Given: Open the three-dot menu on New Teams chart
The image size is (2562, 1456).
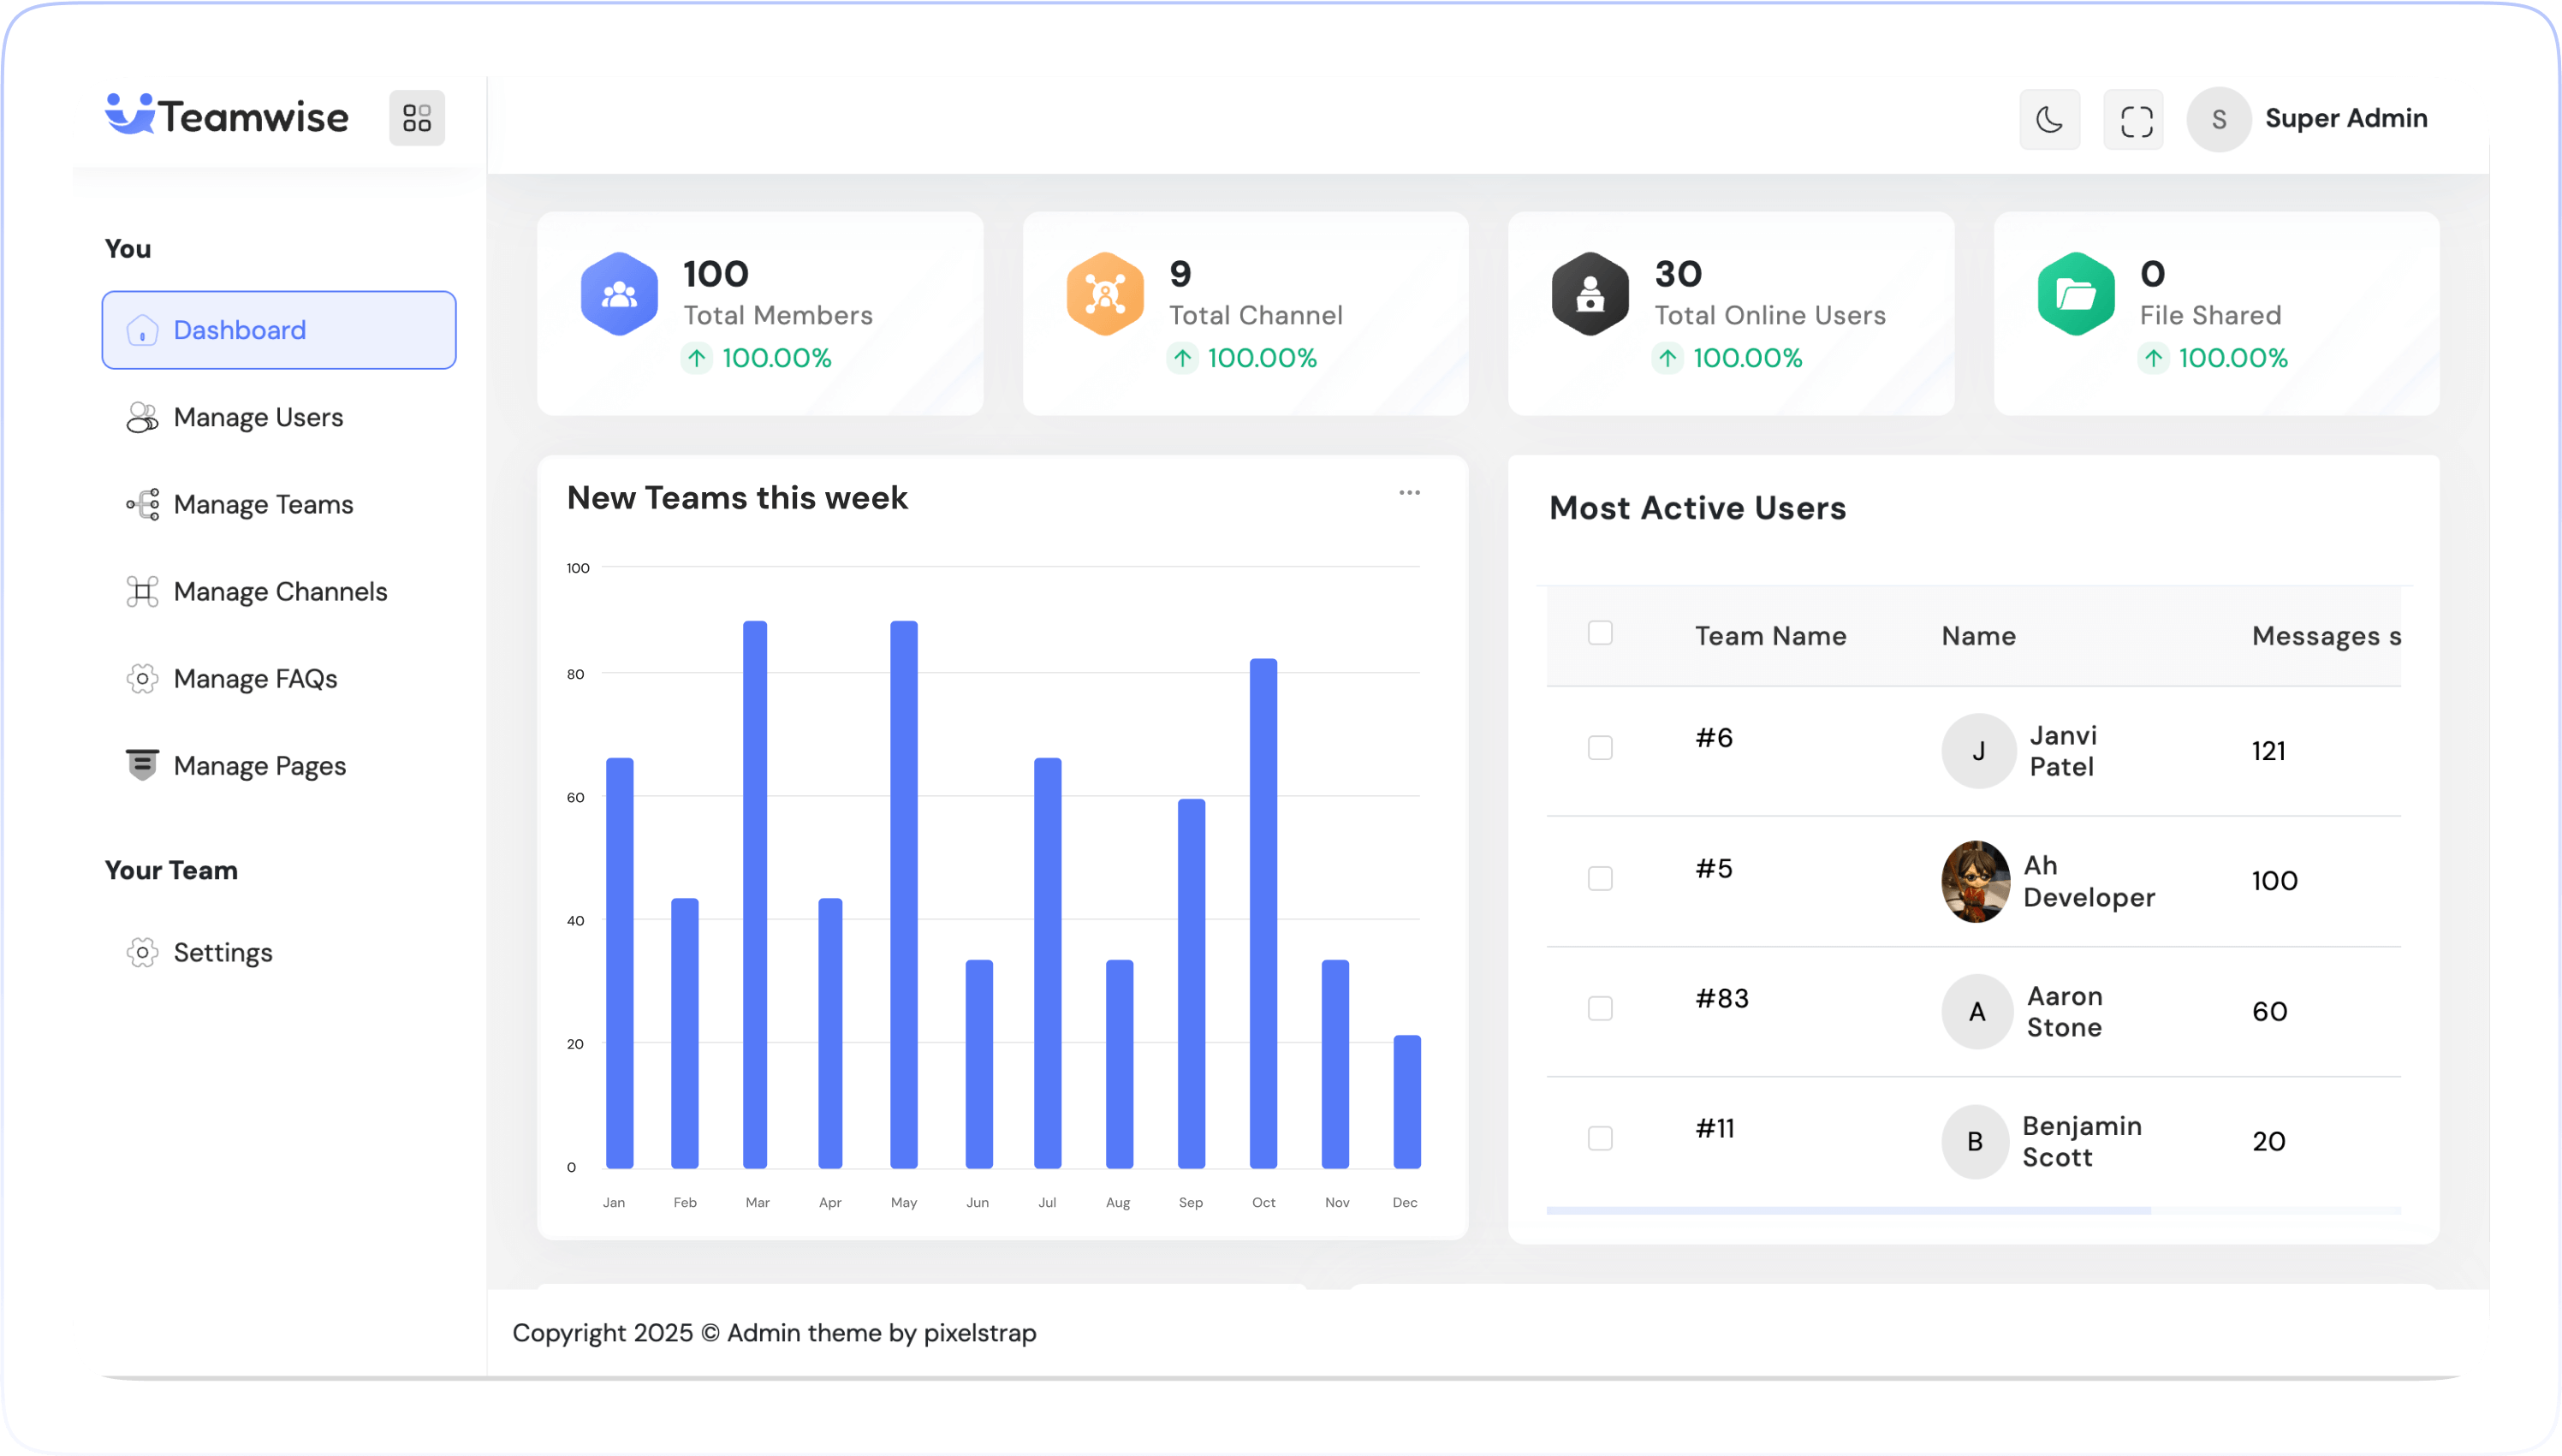Looking at the screenshot, I should point(1409,493).
